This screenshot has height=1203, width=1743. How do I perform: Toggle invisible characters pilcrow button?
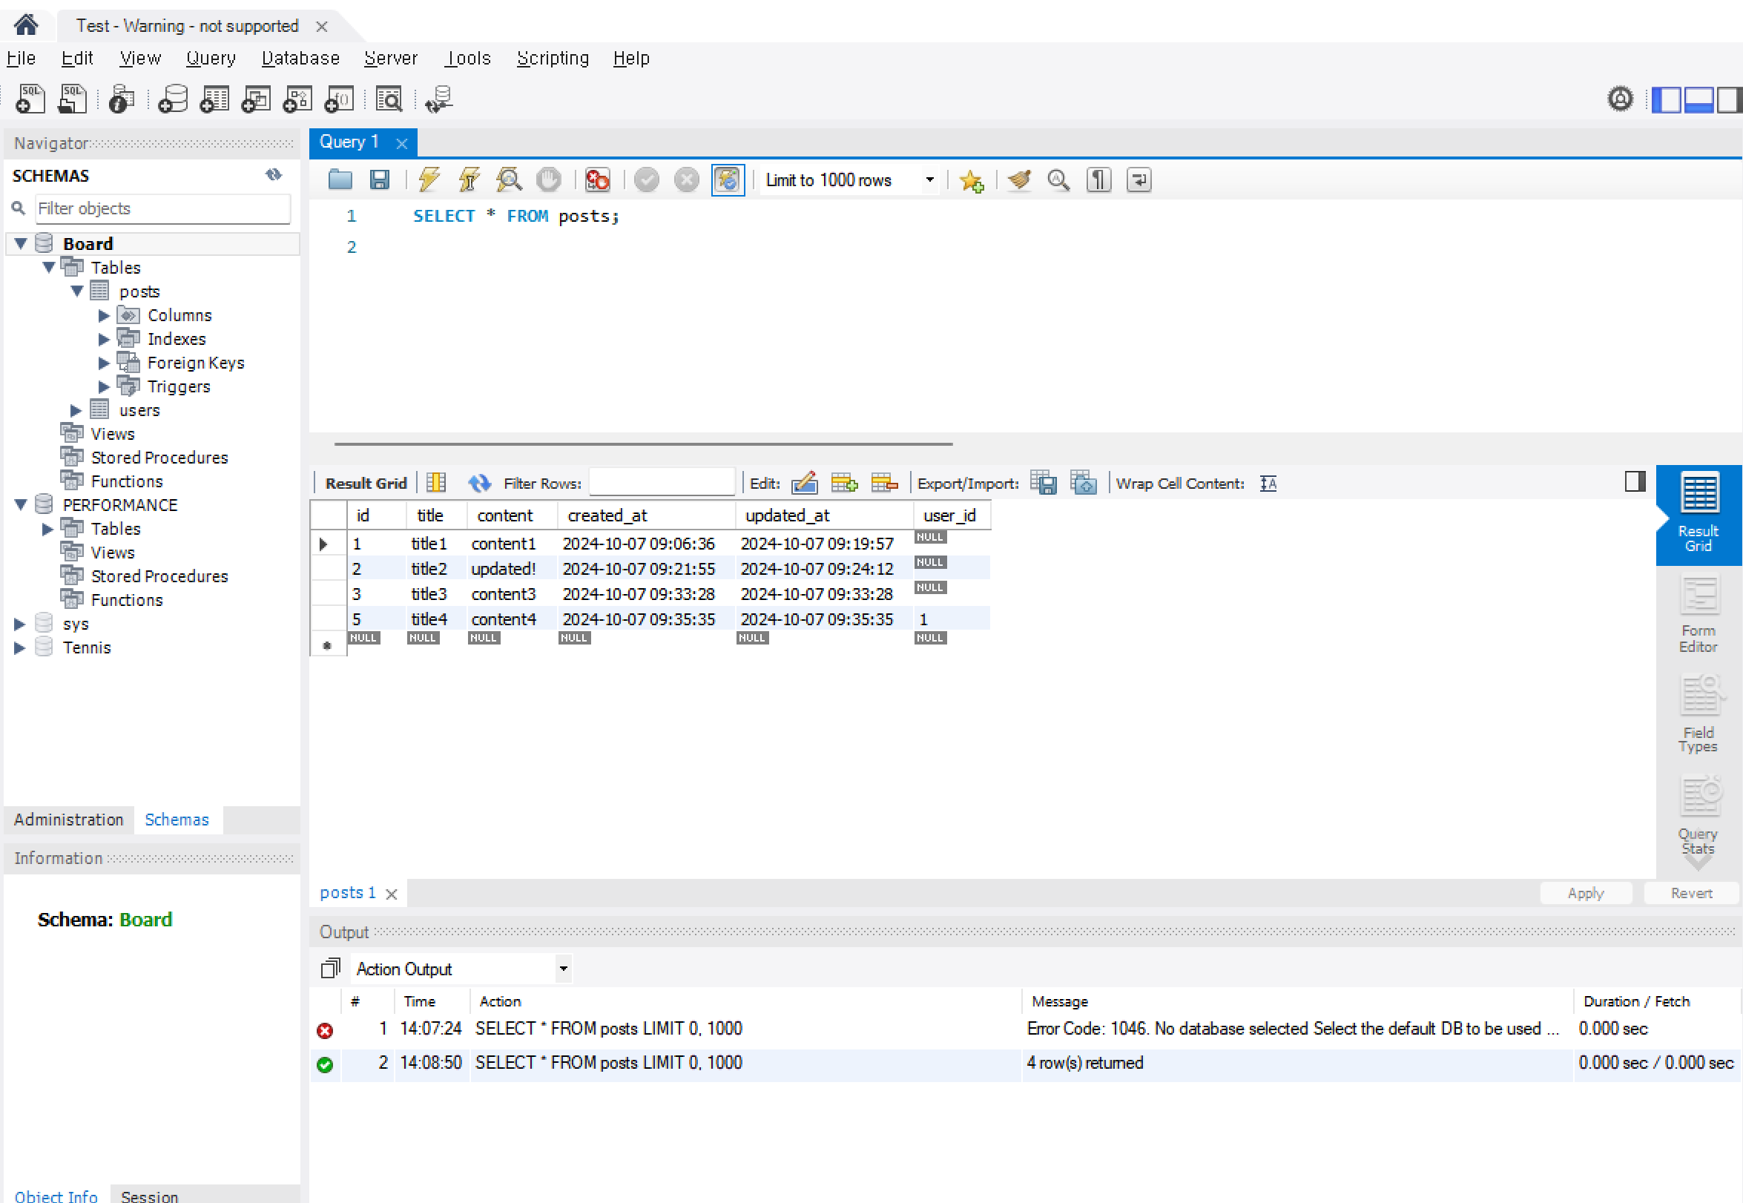click(1098, 180)
